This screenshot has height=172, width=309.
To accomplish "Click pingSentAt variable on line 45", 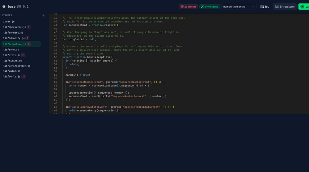I will click(76, 39).
